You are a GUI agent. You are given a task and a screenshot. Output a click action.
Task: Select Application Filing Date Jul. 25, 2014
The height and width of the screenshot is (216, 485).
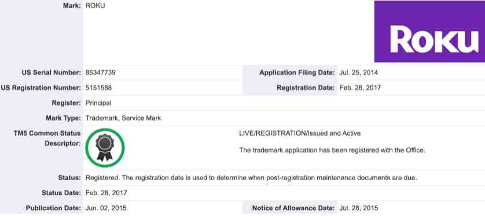pos(358,73)
